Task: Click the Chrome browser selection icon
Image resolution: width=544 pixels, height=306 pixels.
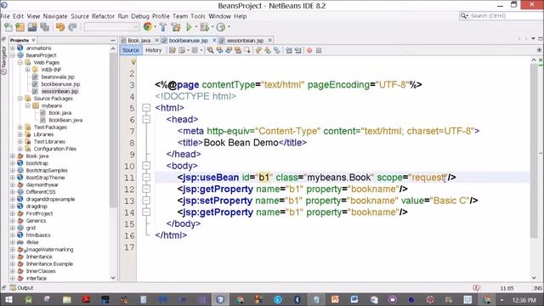Action: tap(148, 26)
